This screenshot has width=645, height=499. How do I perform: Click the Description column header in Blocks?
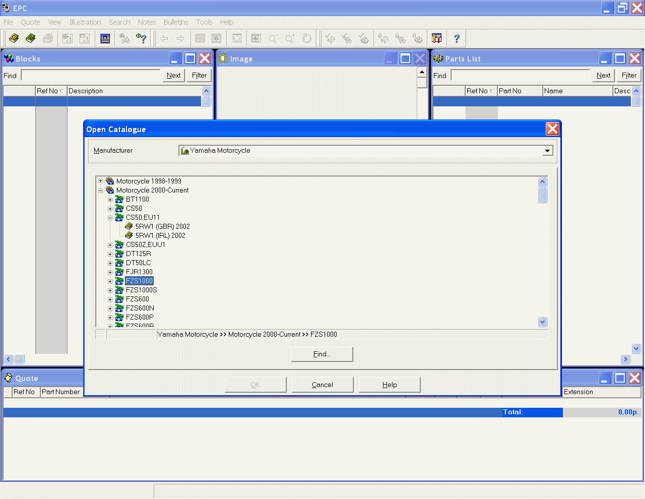coord(134,91)
